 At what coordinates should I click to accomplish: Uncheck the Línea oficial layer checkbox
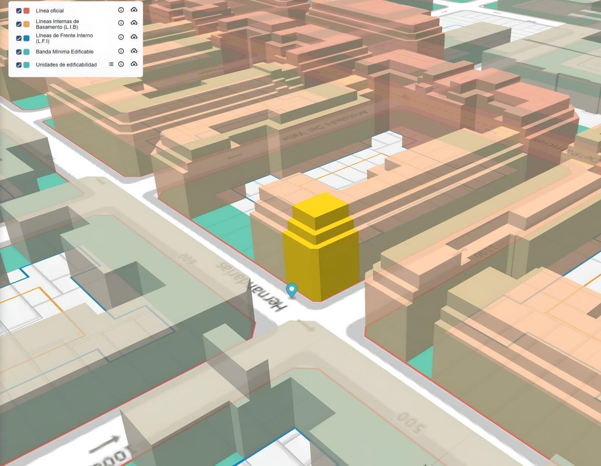tap(19, 11)
